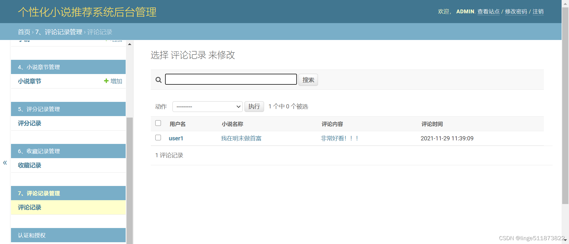
Task: Sort by 小说名称 column header
Action: (x=232, y=124)
